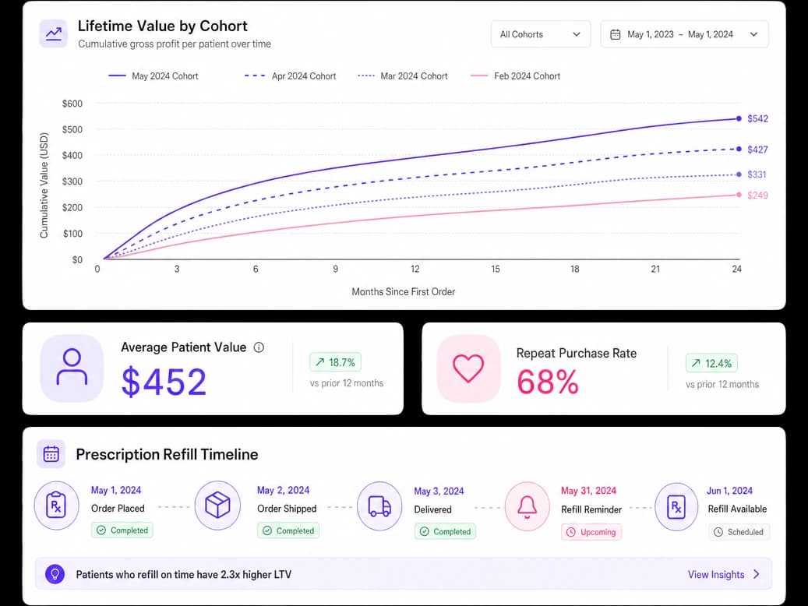Image resolution: width=808 pixels, height=606 pixels.
Task: Open the All Cohorts dropdown
Action: (x=541, y=34)
